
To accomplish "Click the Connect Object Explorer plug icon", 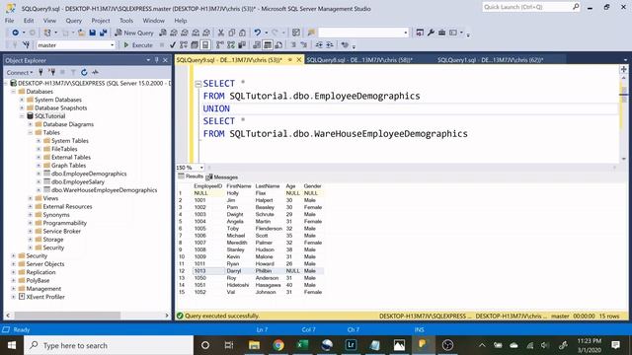I will pyautogui.click(x=40, y=72).
